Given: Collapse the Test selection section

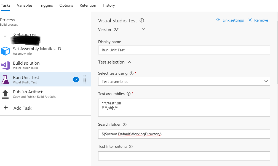Looking at the screenshot, I should point(130,62).
